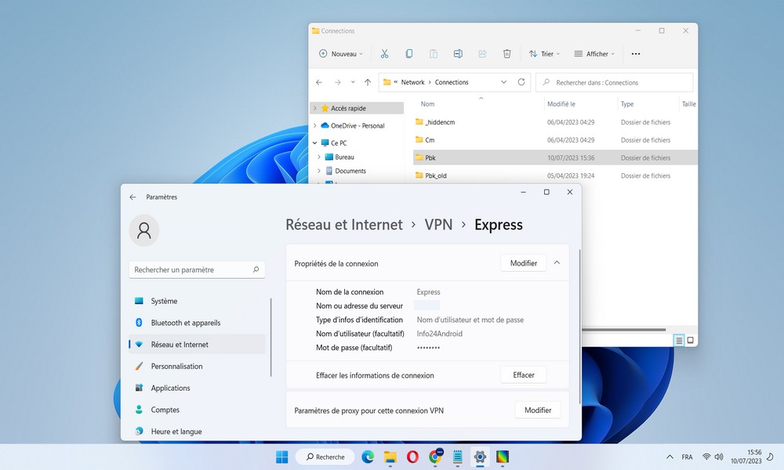Click the Cut icon in the Connections toolbar
Image resolution: width=784 pixels, height=470 pixels.
[x=384, y=53]
